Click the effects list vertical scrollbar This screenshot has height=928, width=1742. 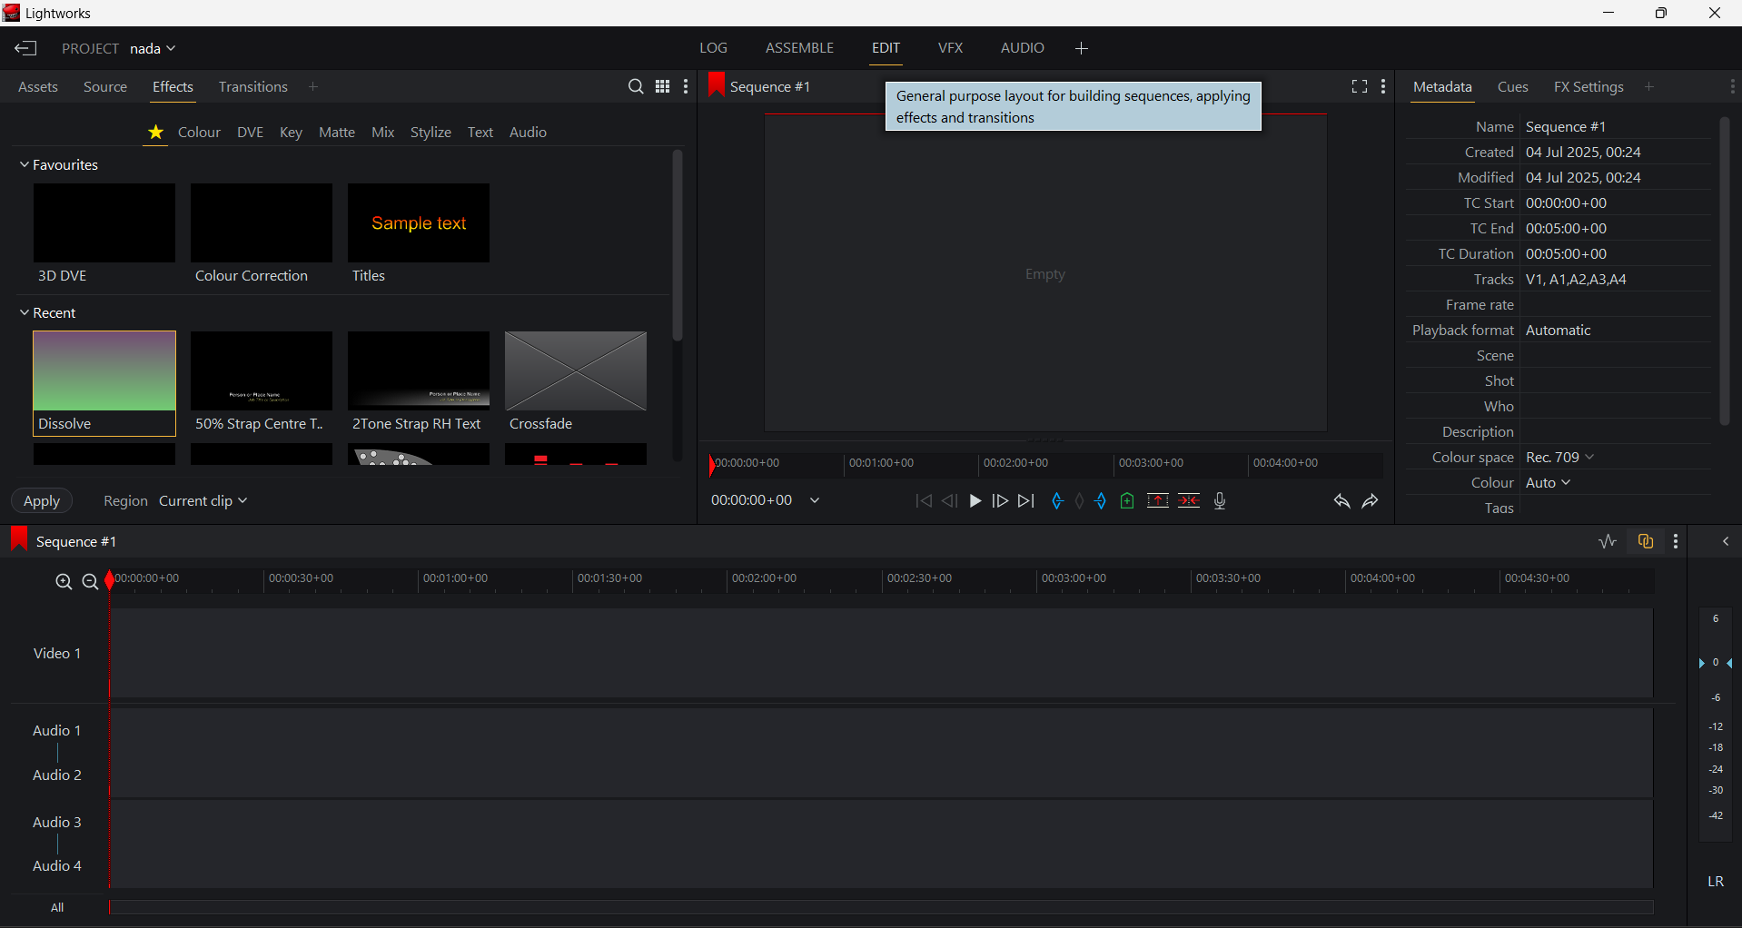coord(678,247)
